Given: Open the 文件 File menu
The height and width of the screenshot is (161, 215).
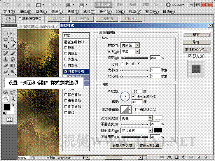Looking at the screenshot, I should (9, 12).
